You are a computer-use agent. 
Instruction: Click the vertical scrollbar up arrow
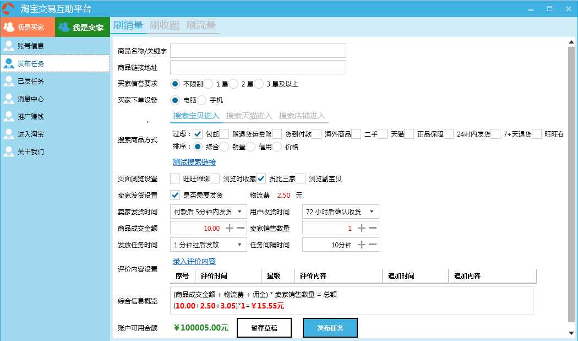click(x=571, y=42)
